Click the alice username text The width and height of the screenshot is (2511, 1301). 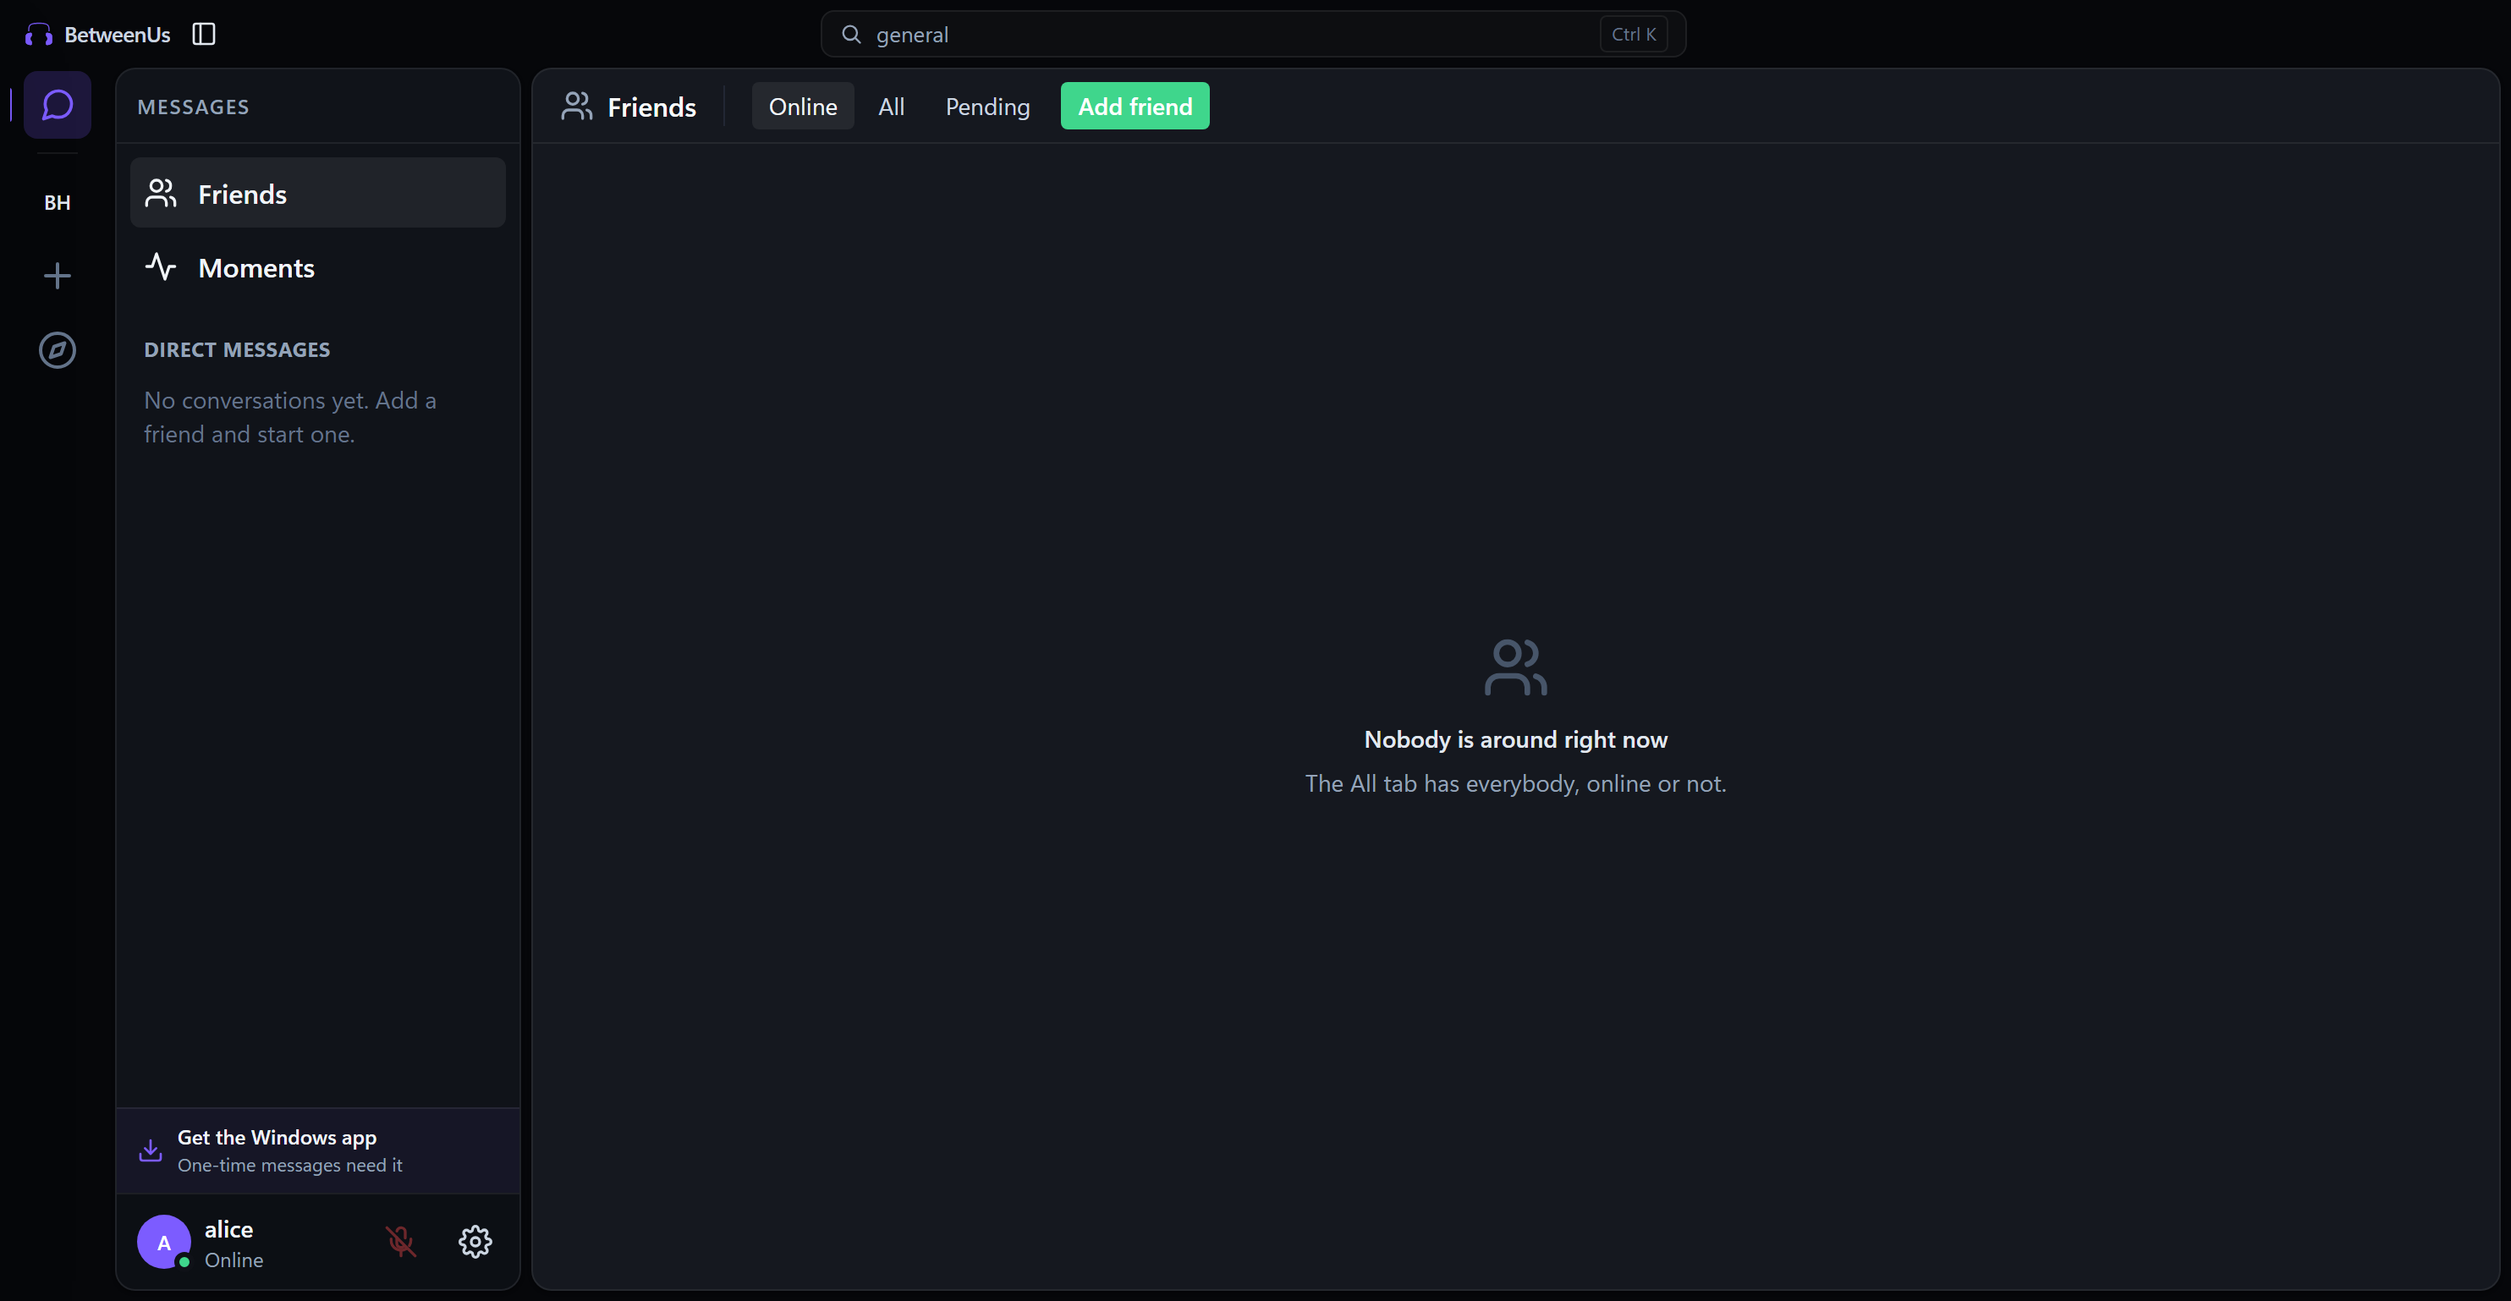pos(229,1229)
